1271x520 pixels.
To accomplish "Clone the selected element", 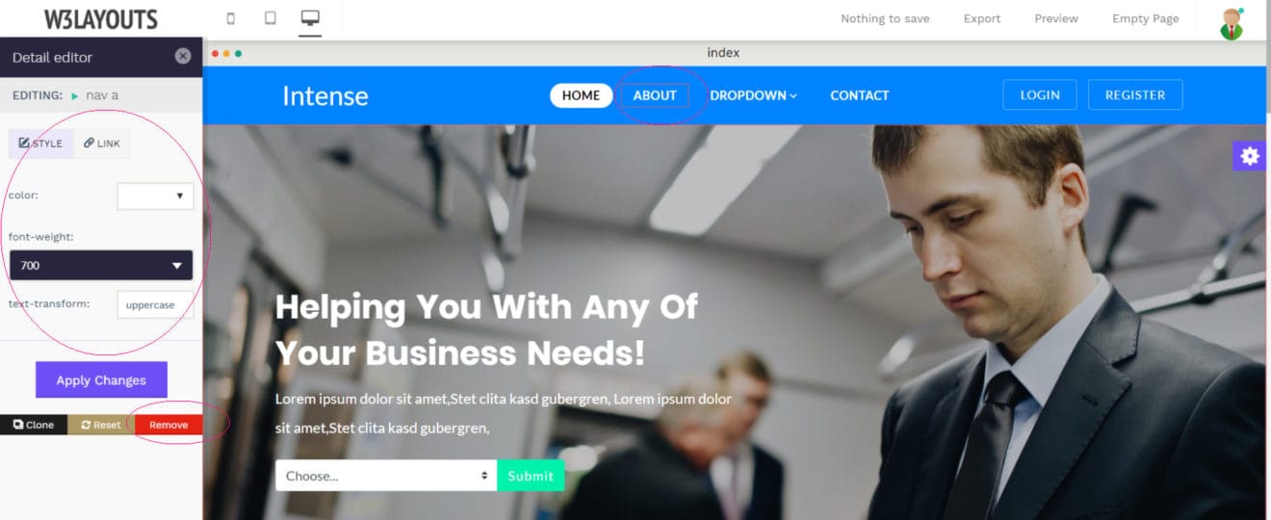I will click(x=34, y=425).
